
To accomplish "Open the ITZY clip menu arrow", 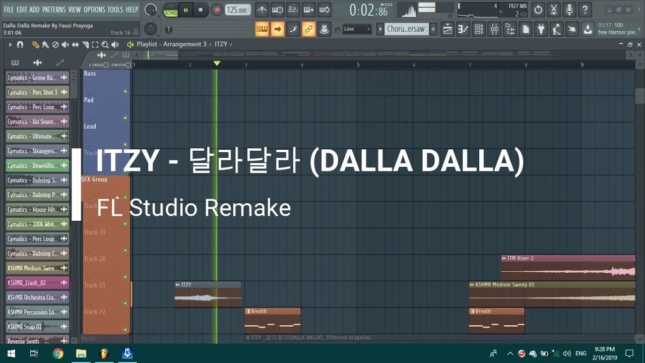I will 178,285.
